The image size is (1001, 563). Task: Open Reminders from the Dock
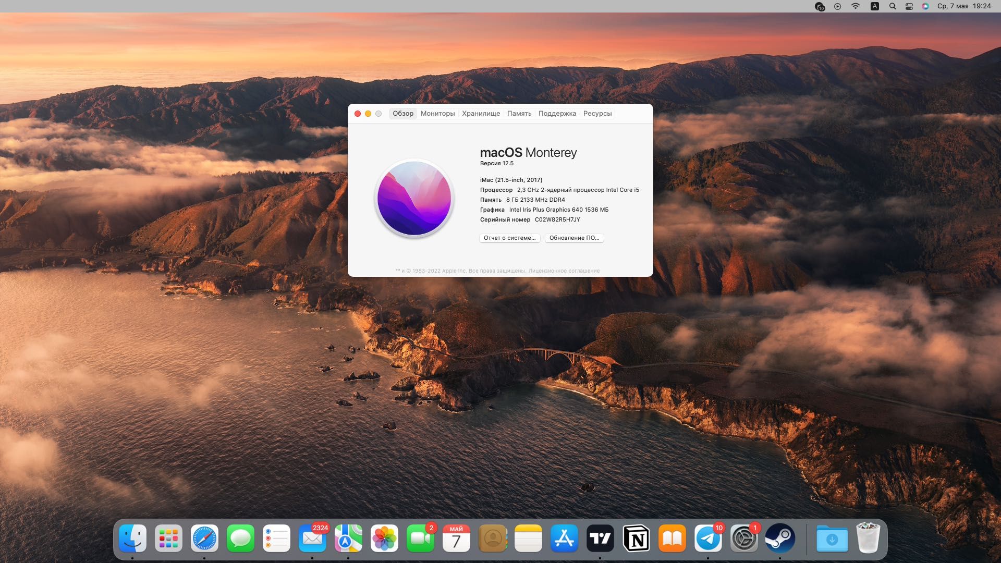[x=276, y=538]
